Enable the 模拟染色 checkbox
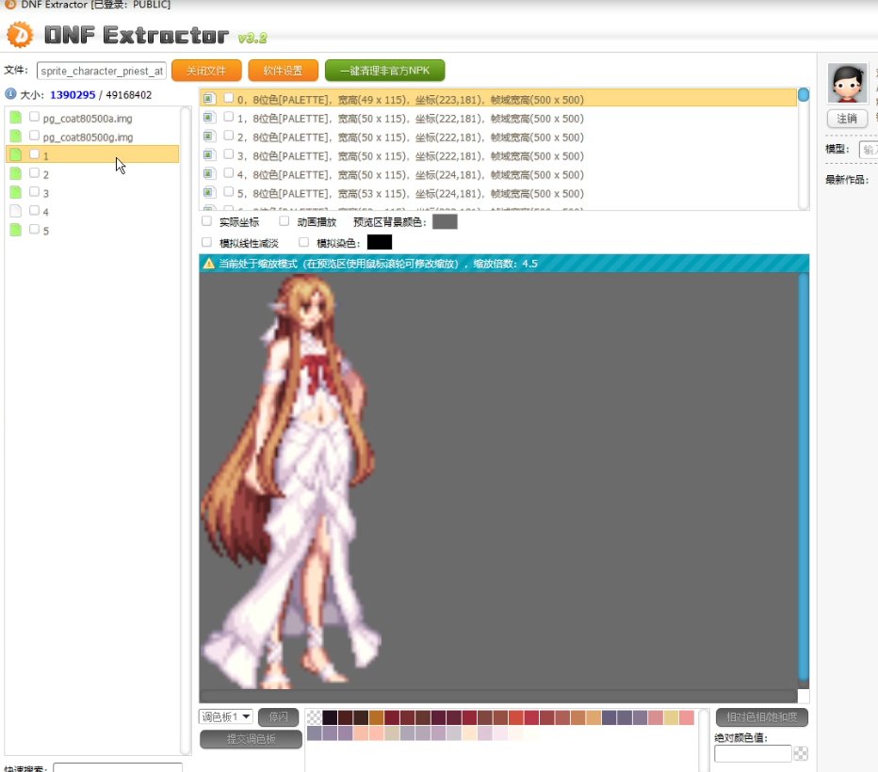 pyautogui.click(x=304, y=242)
